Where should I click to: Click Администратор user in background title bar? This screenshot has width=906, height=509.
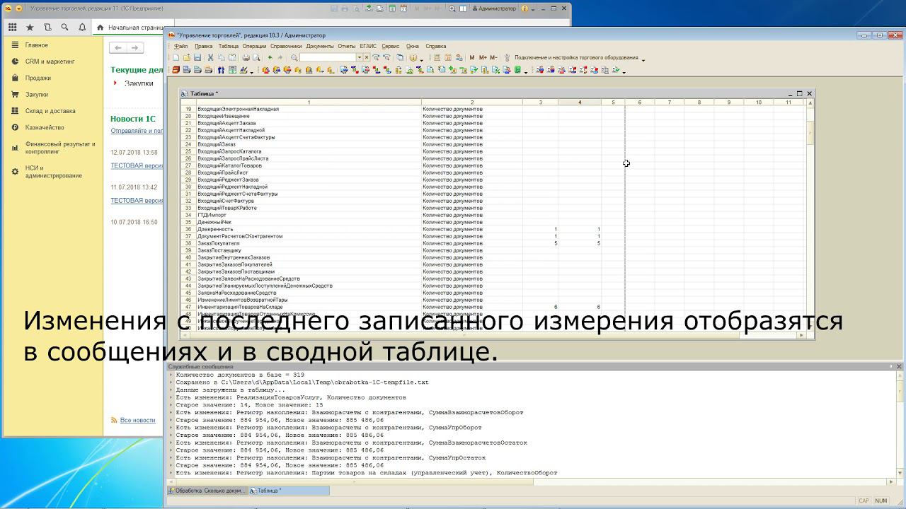pyautogui.click(x=494, y=8)
